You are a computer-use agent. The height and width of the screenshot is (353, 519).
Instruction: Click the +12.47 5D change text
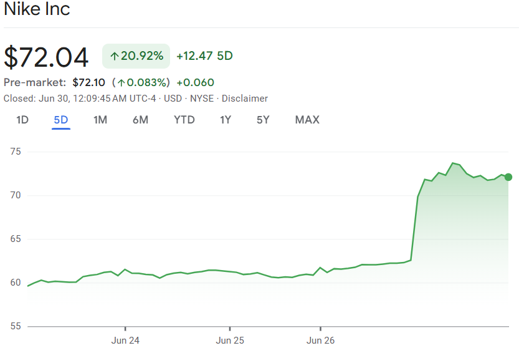click(204, 56)
